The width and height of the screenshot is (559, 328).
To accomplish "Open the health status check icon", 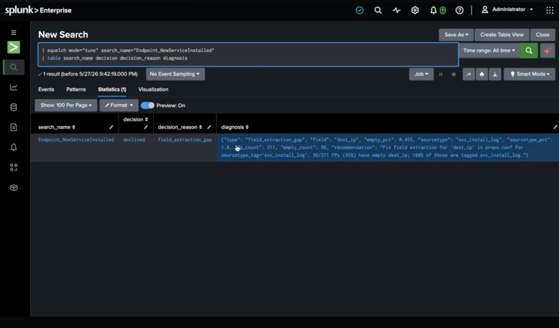I will pyautogui.click(x=359, y=10).
